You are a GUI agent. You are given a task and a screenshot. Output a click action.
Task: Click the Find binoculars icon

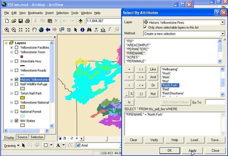pyautogui.click(x=89, y=30)
